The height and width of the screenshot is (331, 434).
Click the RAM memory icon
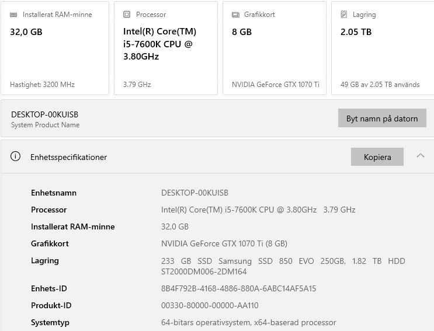pos(13,15)
